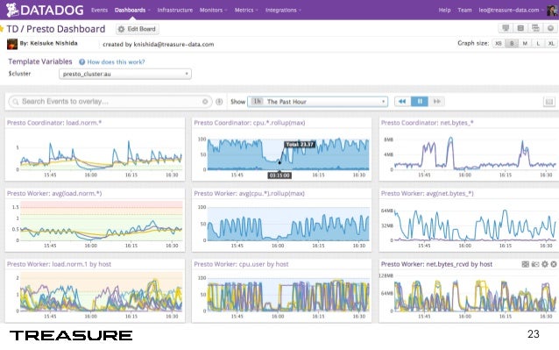Open 'The Past Hour' timeframe dropdown
Image resolution: width=559 pixels, height=350 pixels.
317,102
